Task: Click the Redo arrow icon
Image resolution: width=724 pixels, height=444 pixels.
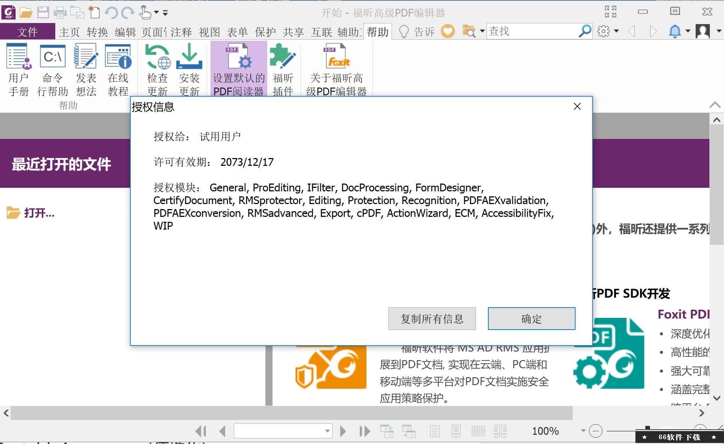Action: pyautogui.click(x=128, y=13)
